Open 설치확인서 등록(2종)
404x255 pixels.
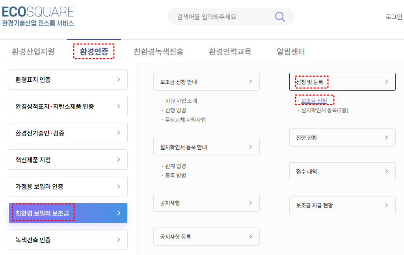tap(324, 110)
